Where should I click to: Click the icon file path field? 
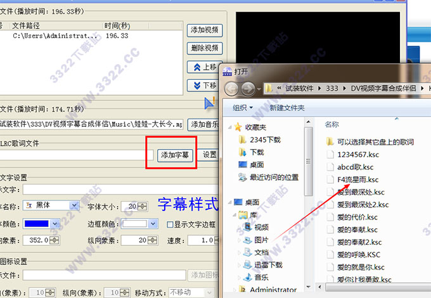(x=105, y=275)
